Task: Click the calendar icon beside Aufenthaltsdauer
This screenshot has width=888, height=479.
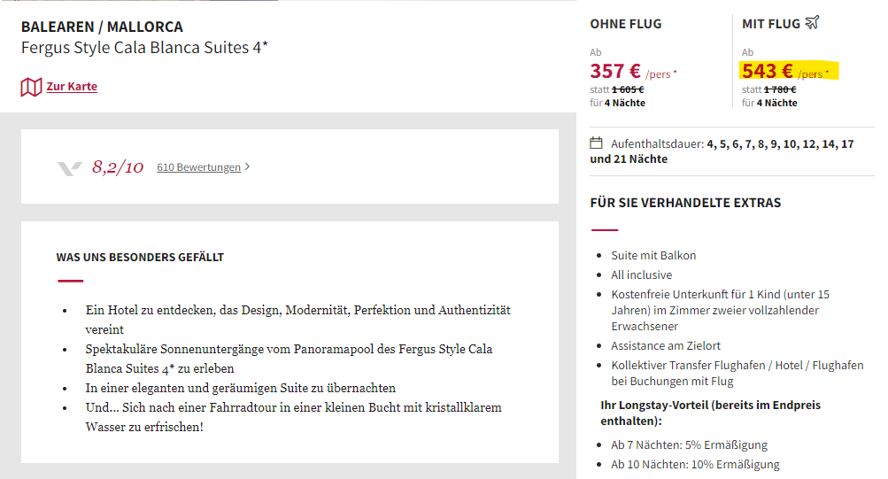Action: 597,143
